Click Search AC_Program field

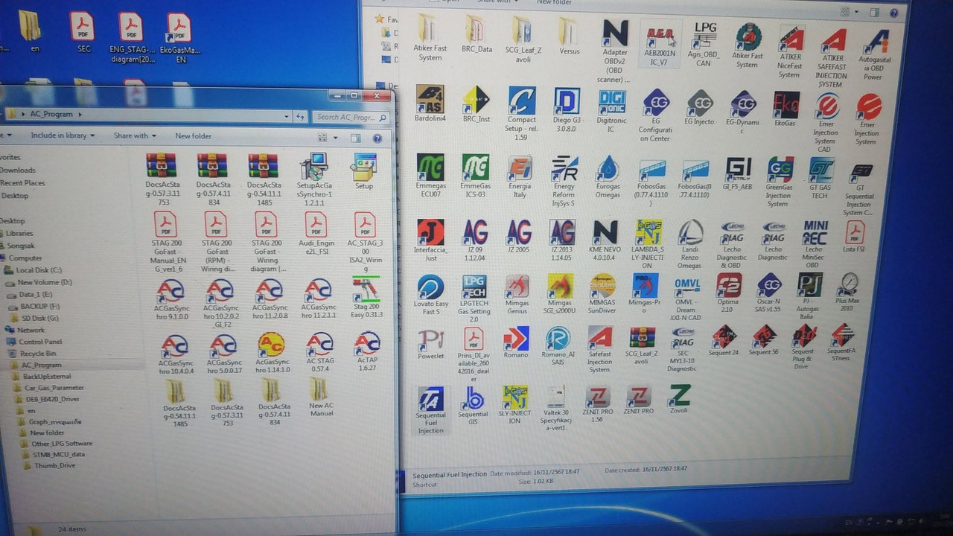pos(351,117)
